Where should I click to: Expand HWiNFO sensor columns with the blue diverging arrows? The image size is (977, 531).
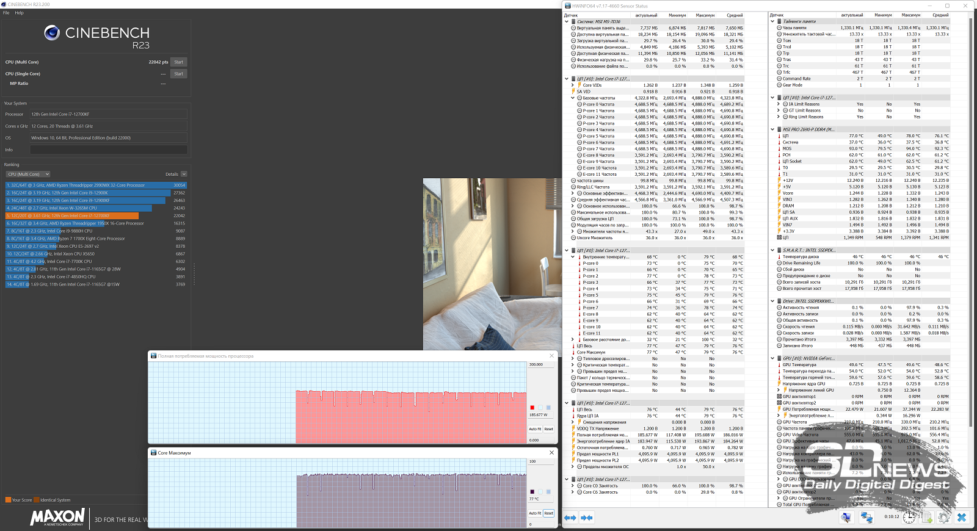click(x=570, y=518)
